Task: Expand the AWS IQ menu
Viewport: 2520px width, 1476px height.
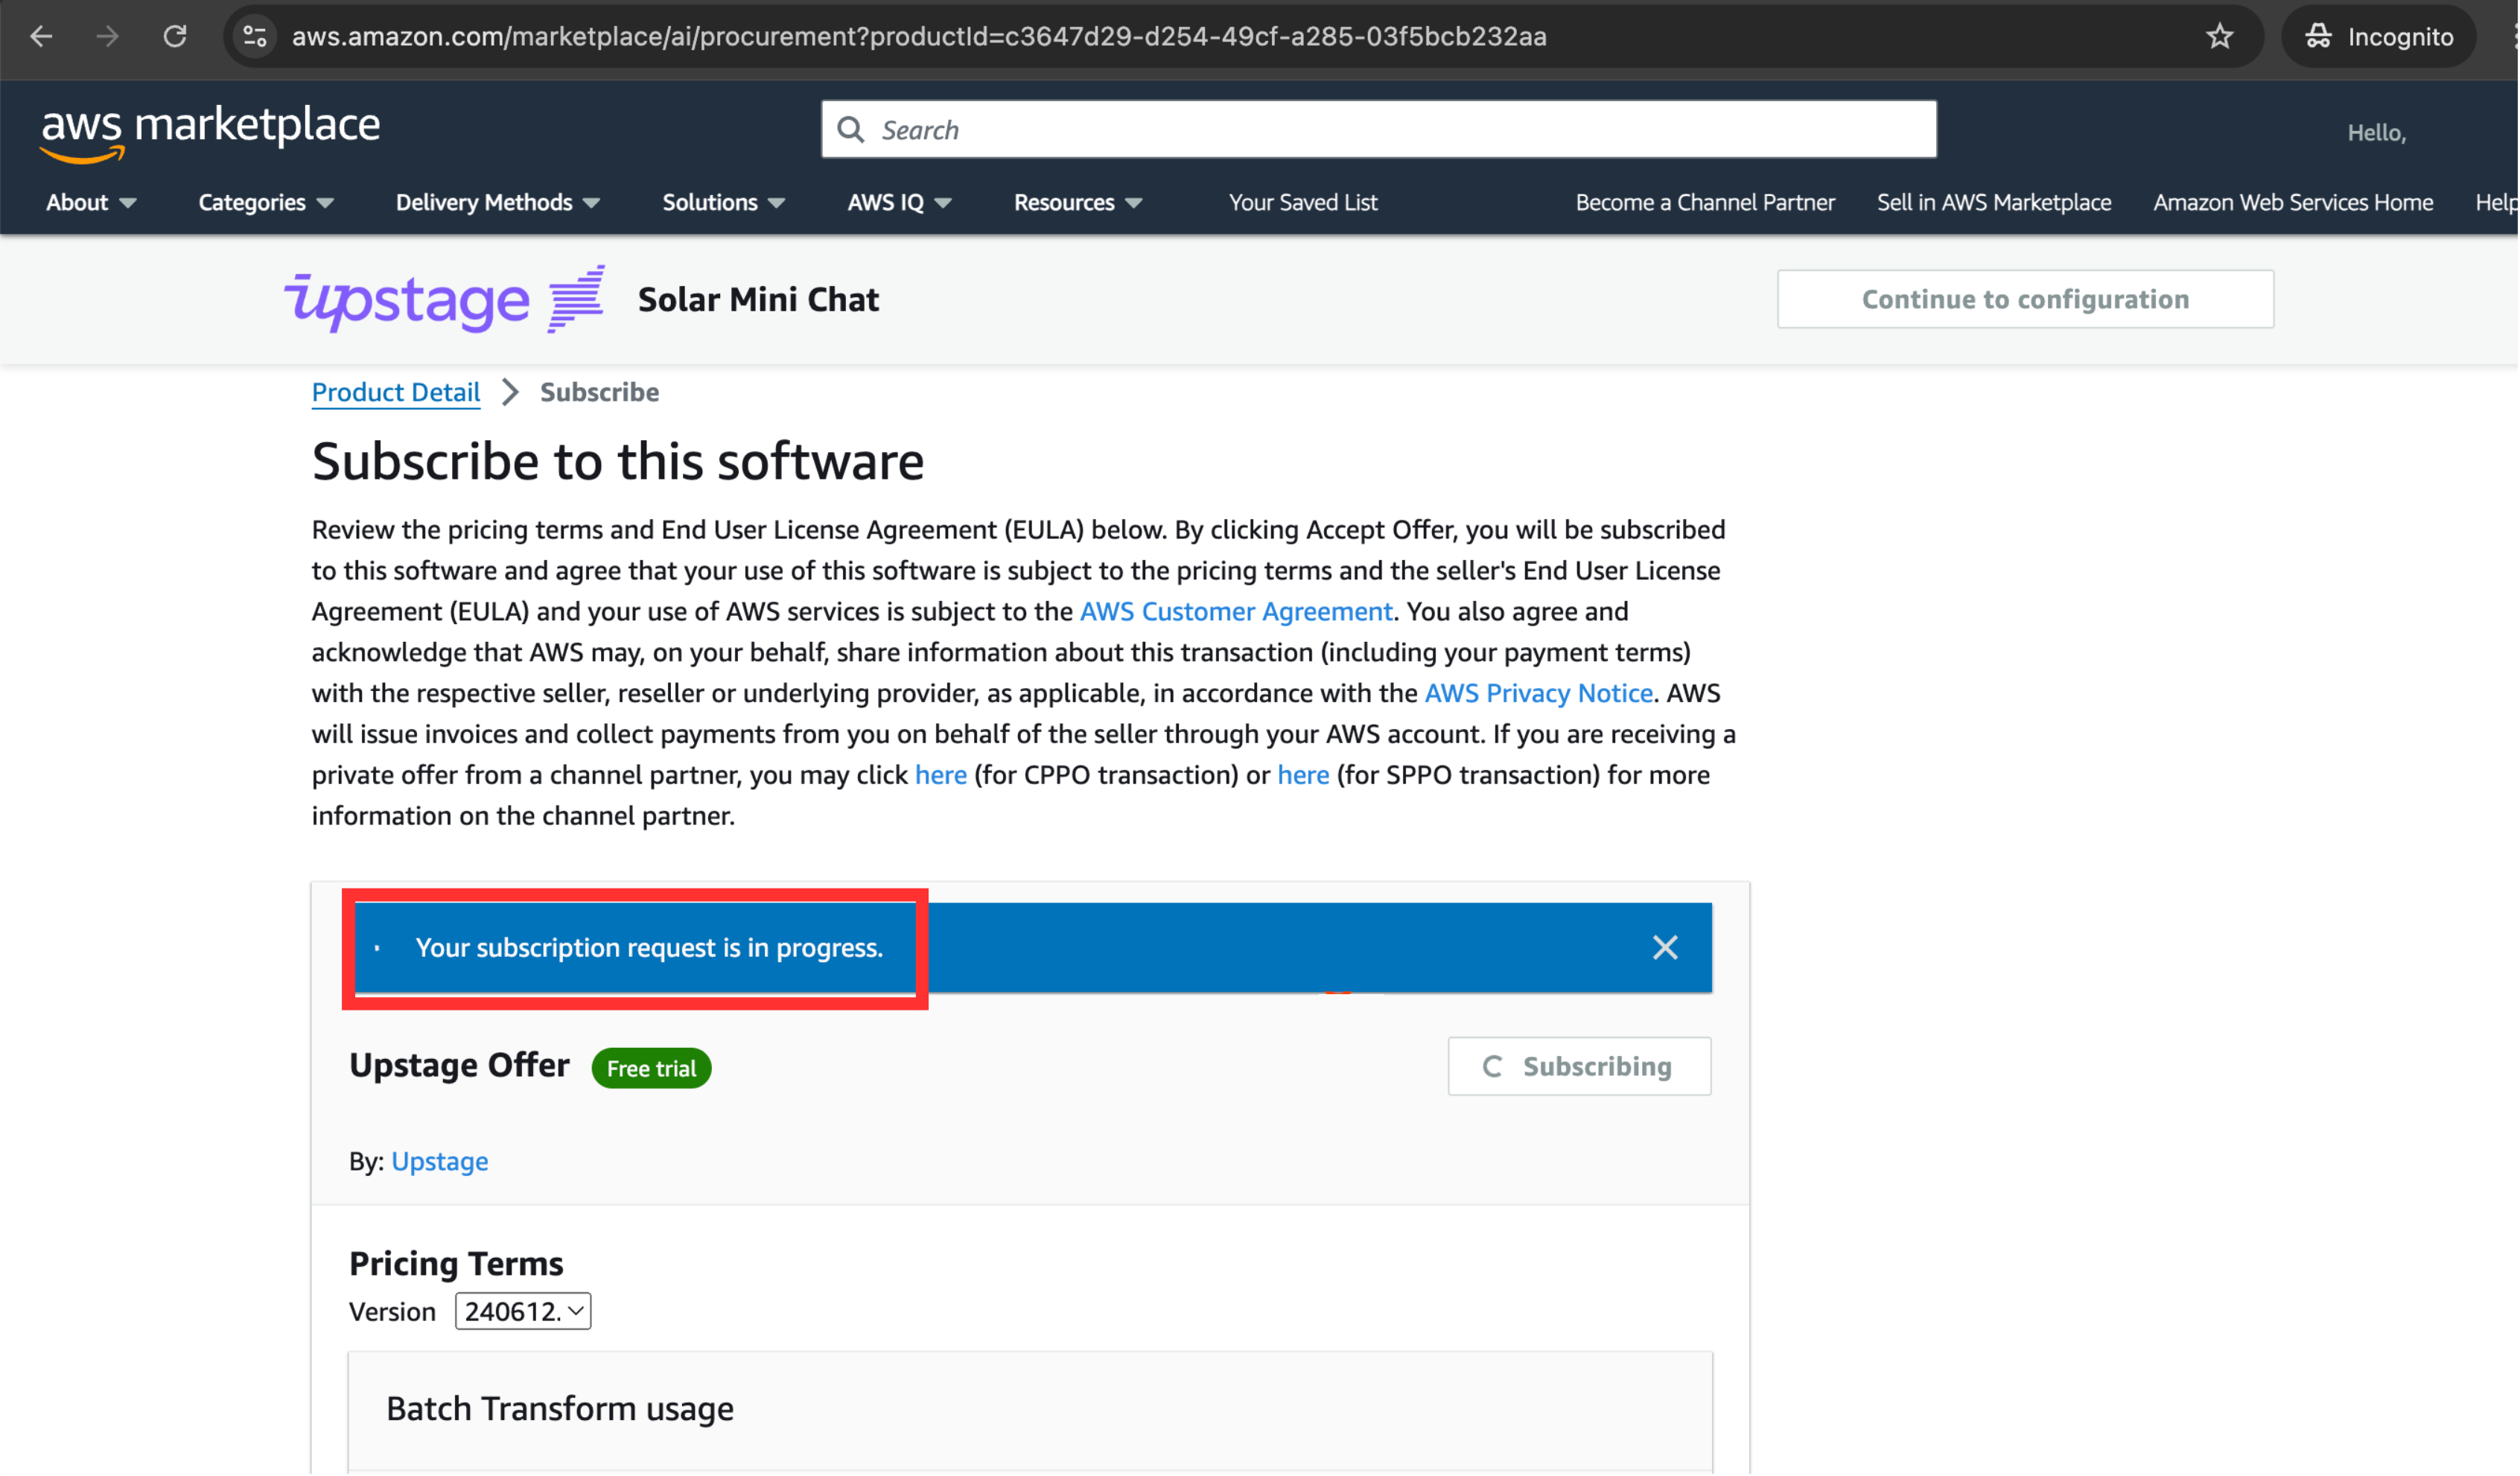Action: pyautogui.click(x=900, y=203)
